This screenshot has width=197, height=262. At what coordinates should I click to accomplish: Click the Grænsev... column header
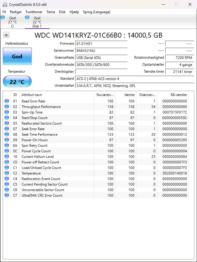[x=147, y=95]
